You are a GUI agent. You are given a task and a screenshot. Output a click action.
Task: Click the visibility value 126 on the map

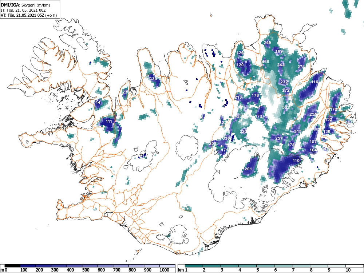[240, 53]
